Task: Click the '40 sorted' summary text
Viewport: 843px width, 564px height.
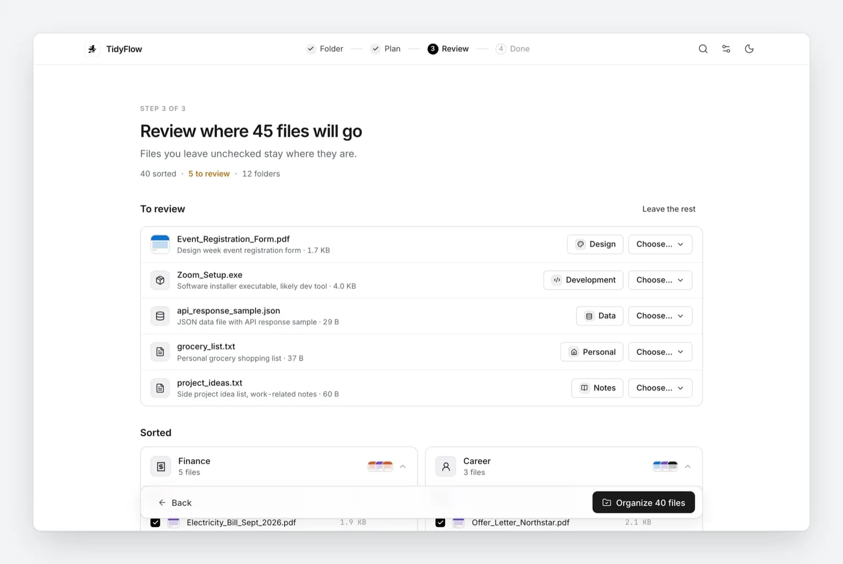Action: coord(158,174)
